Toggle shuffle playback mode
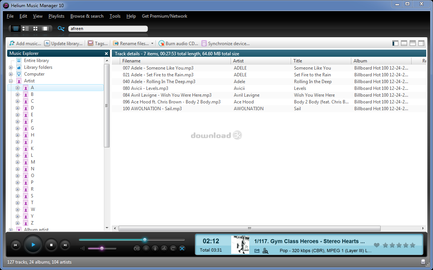Screen dimensions: 433x270 (x=182, y=249)
